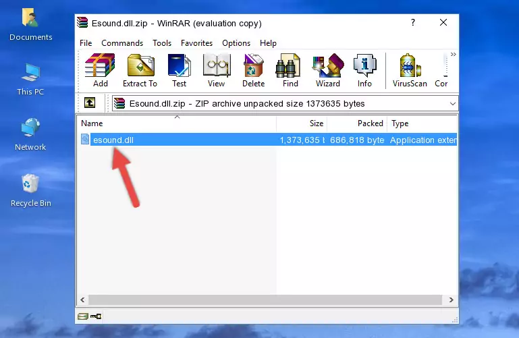Close the WinRAR window
519x338 pixels.
tap(443, 22)
